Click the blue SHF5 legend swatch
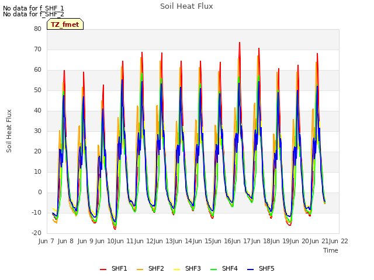The width and height of the screenshot is (374, 280). [x=251, y=269]
